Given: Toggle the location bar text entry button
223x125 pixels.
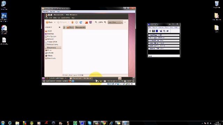Looking at the screenshot, I should click(64, 27).
